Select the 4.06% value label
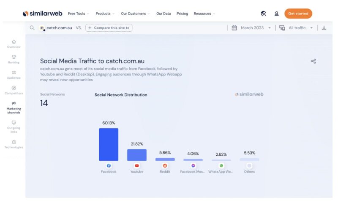 click(x=193, y=154)
